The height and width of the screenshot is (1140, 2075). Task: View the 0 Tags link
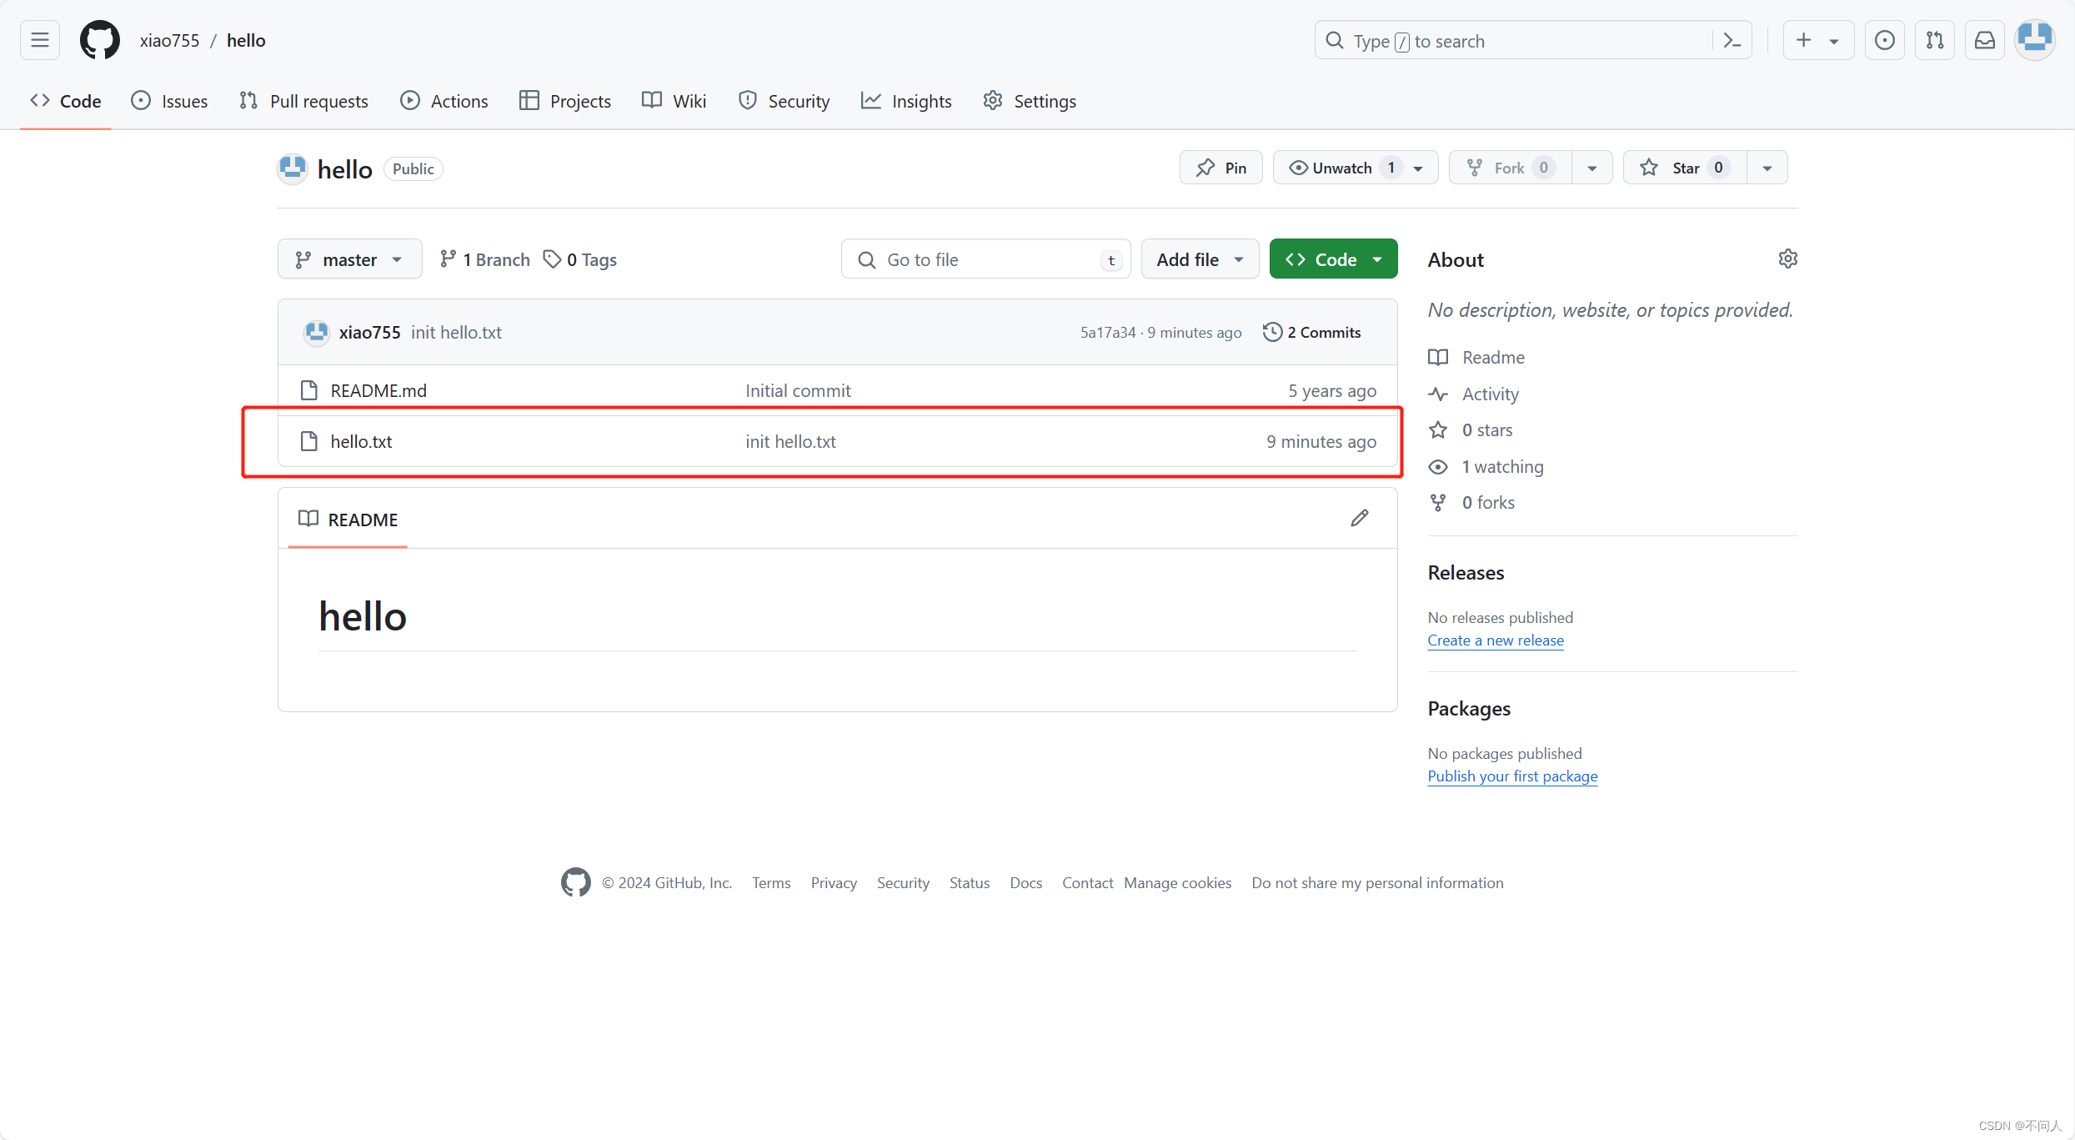point(580,259)
